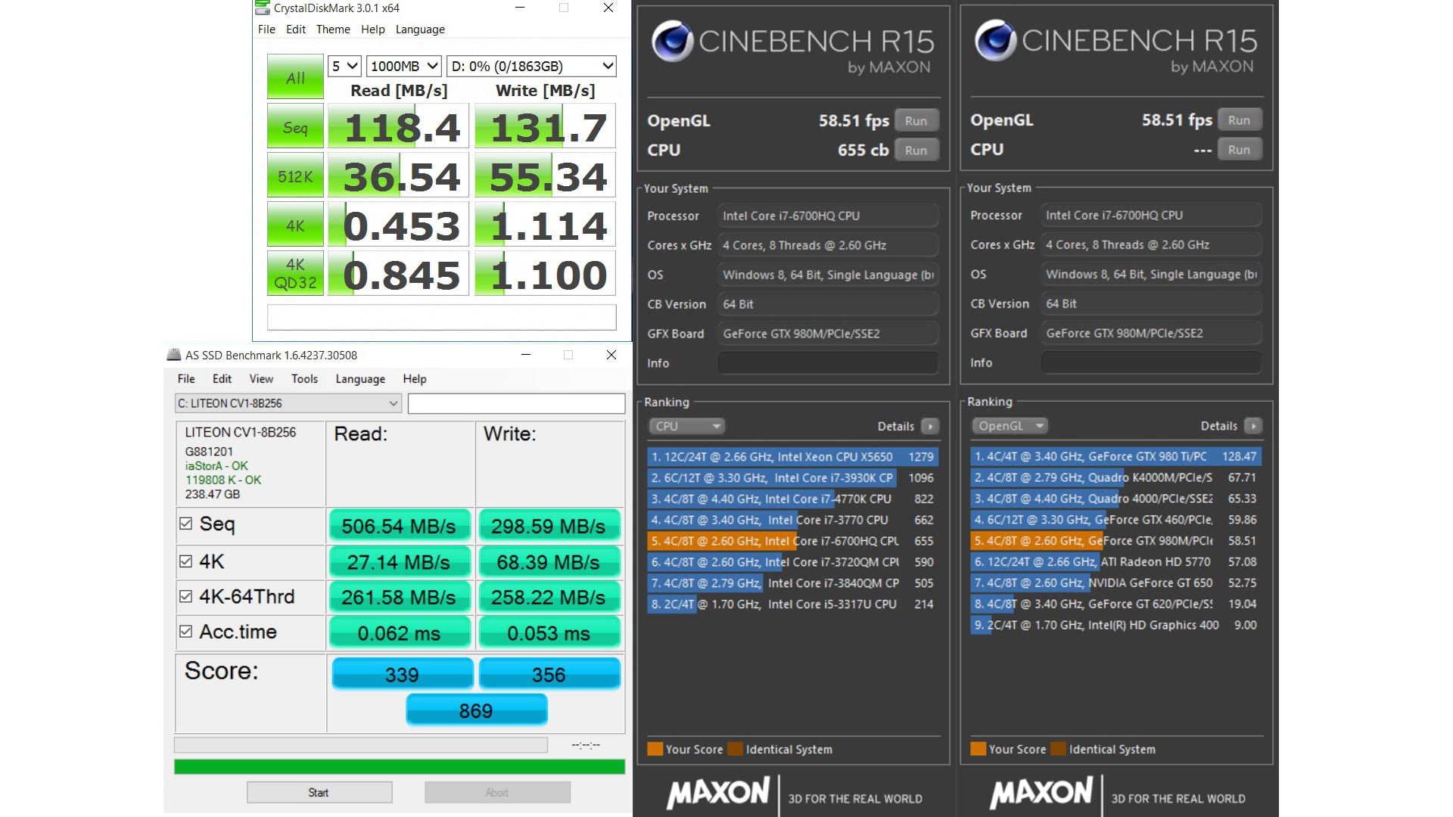Run the CPU test in right Cinebench
1453x817 pixels.
point(1238,150)
